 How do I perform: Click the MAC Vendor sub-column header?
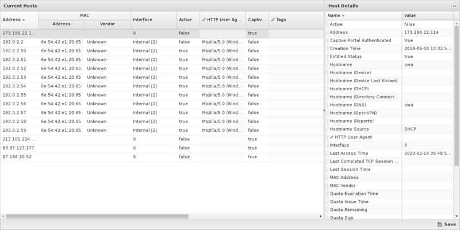107,24
